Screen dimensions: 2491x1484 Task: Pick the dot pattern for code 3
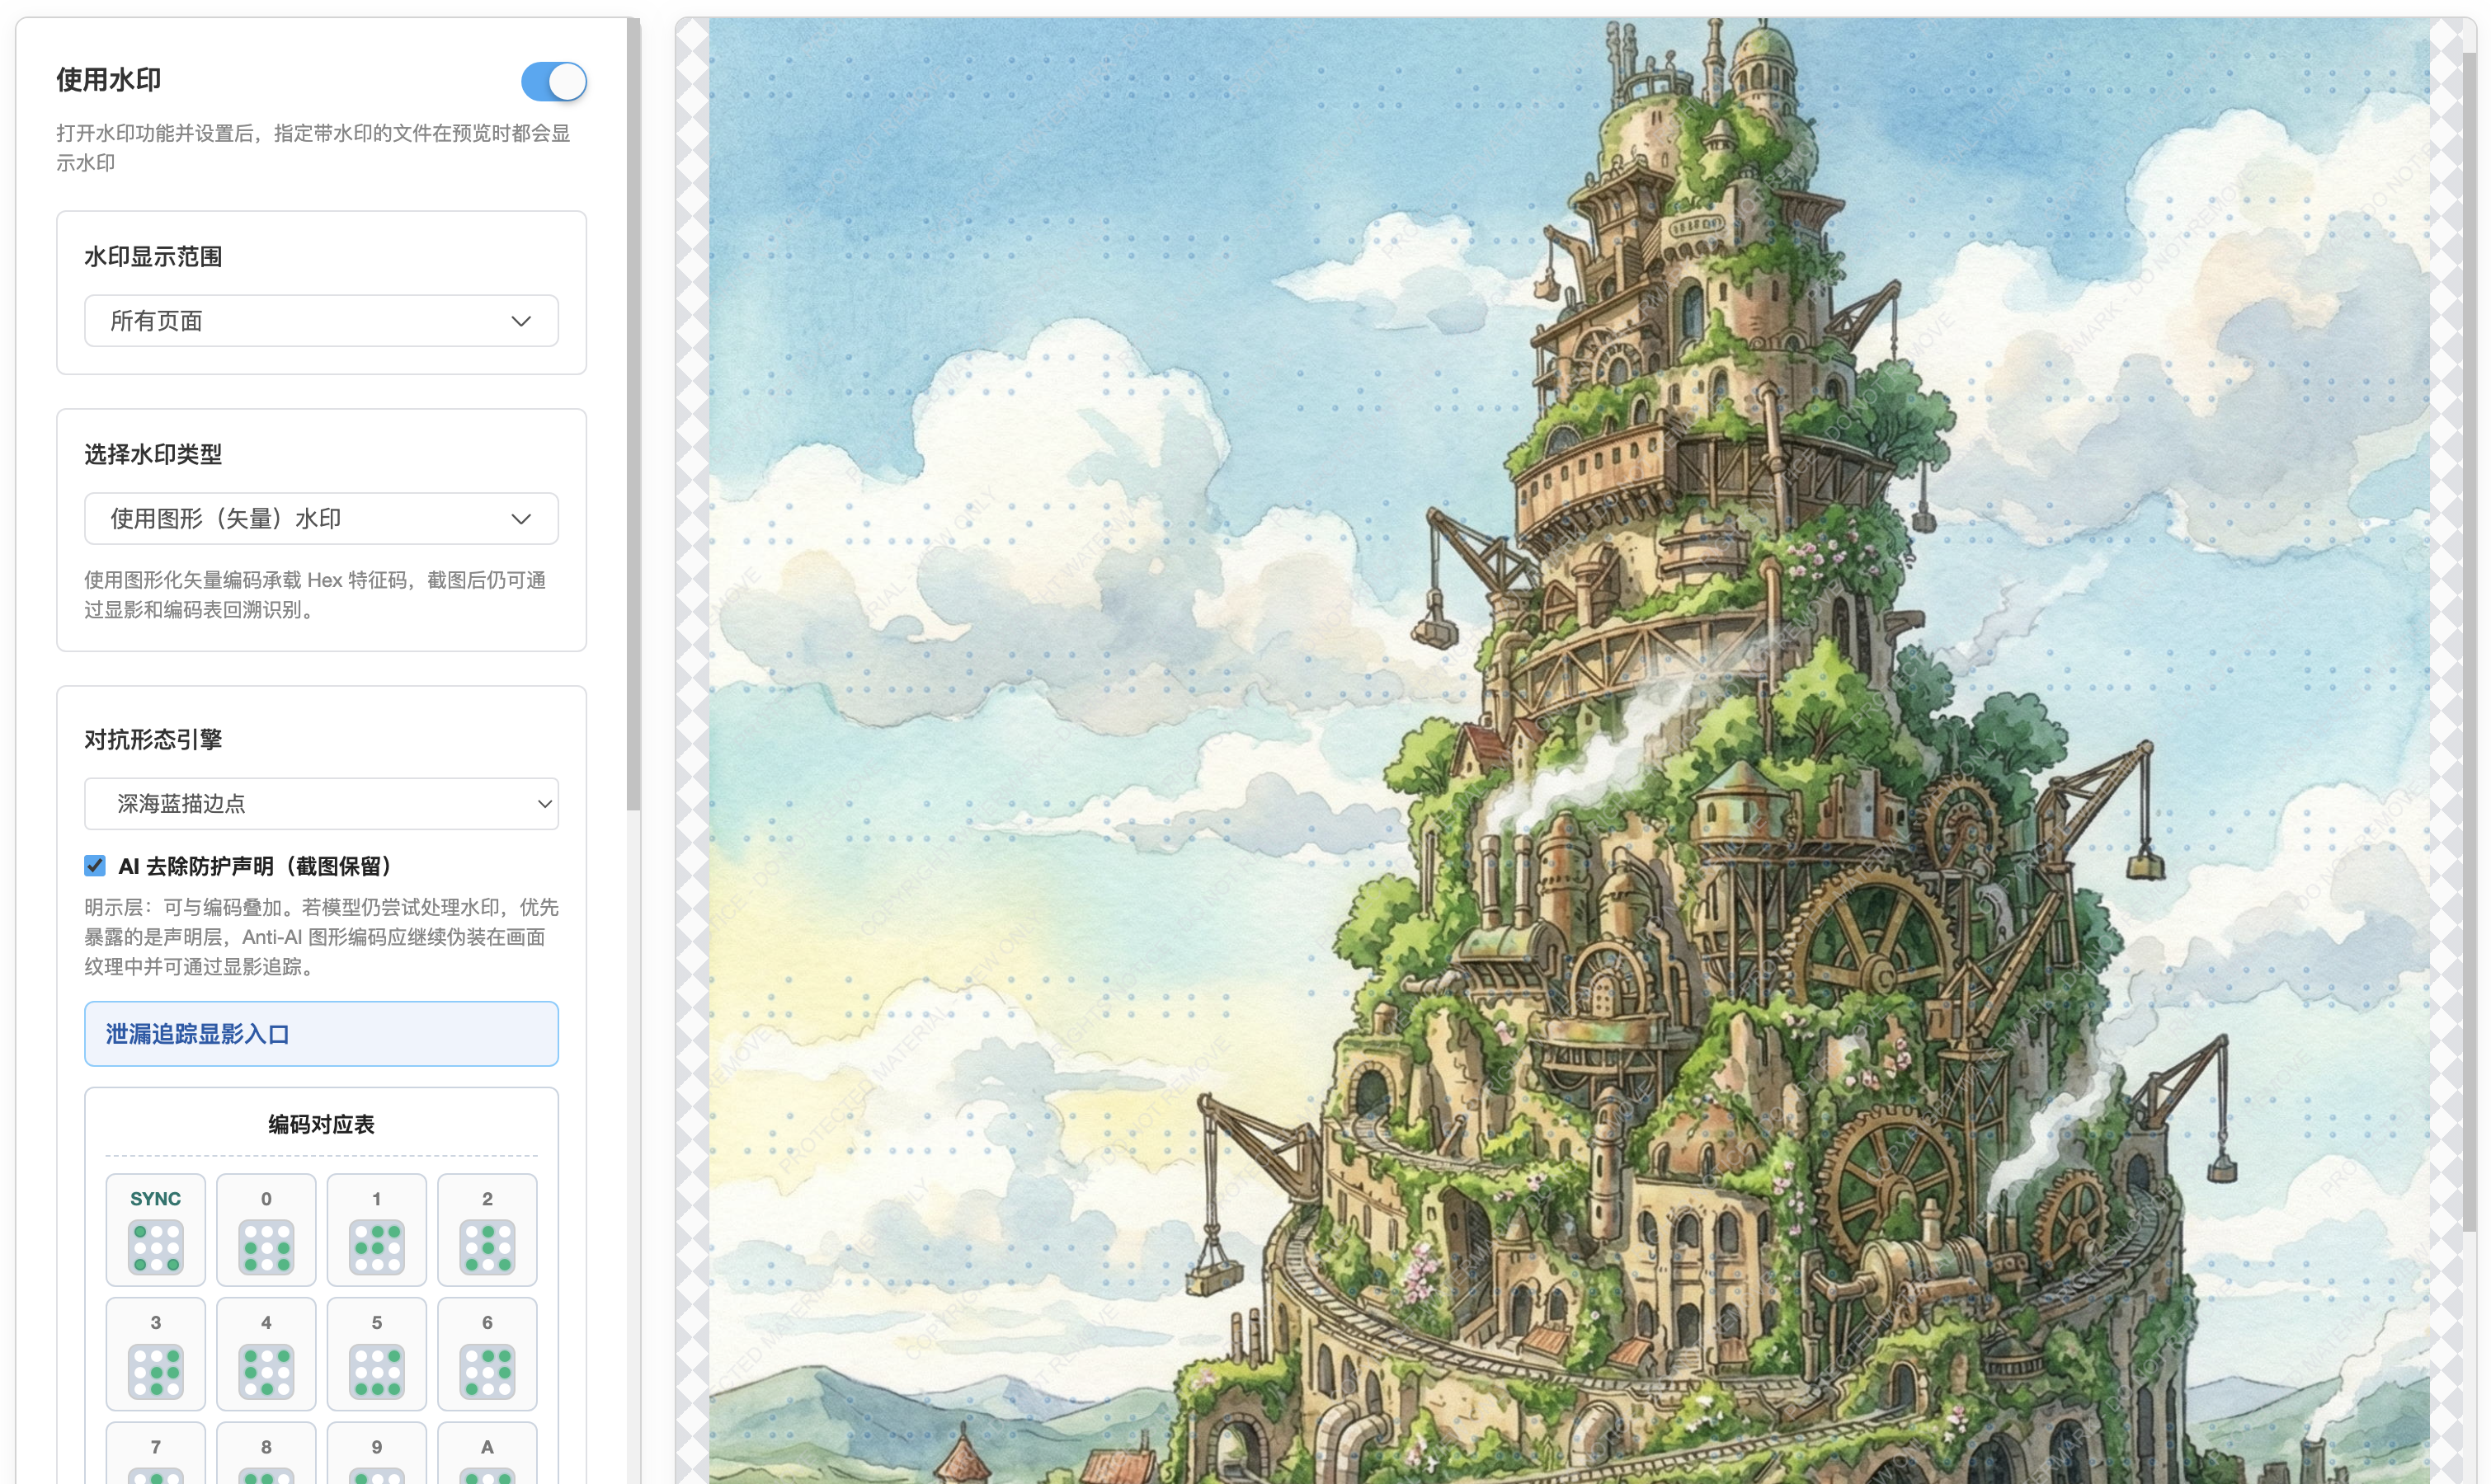pos(156,1371)
